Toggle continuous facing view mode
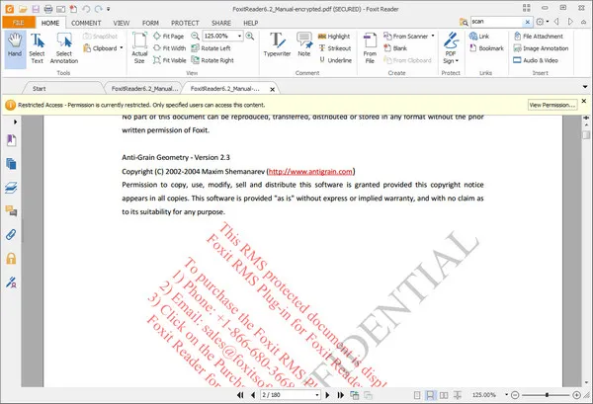 (458, 395)
